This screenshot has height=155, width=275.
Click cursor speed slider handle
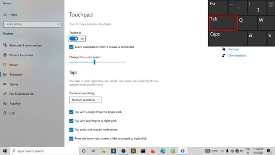pyautogui.click(x=95, y=62)
